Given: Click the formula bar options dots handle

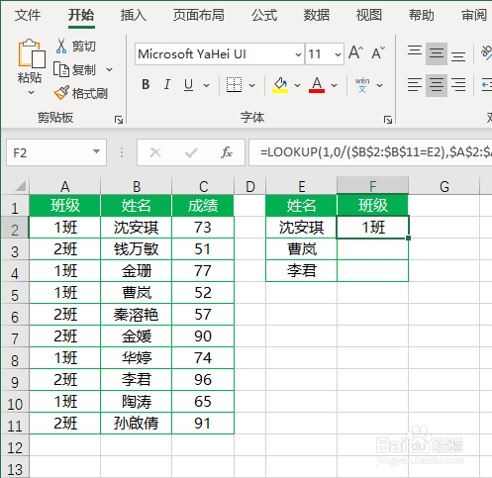Looking at the screenshot, I should pyautogui.click(x=122, y=152).
